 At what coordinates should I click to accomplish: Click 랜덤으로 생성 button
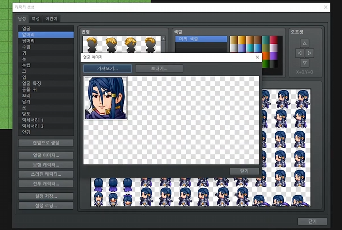coord(46,143)
